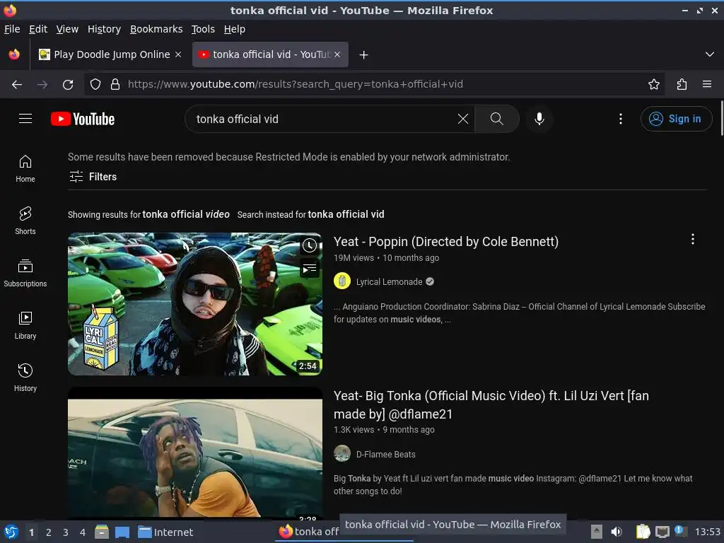Click the magnifier search button
724x543 pixels.
pyautogui.click(x=497, y=119)
